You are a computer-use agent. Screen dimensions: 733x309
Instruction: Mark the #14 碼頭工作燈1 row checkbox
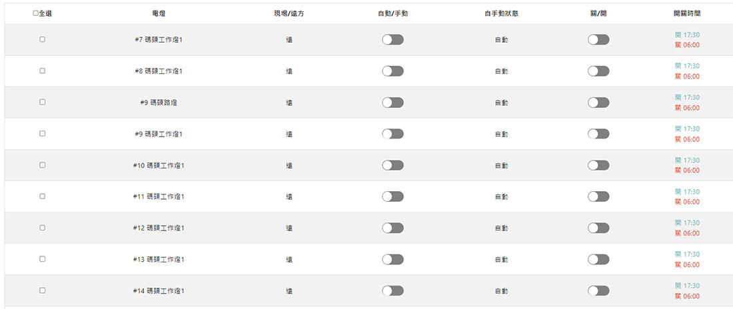click(x=42, y=290)
